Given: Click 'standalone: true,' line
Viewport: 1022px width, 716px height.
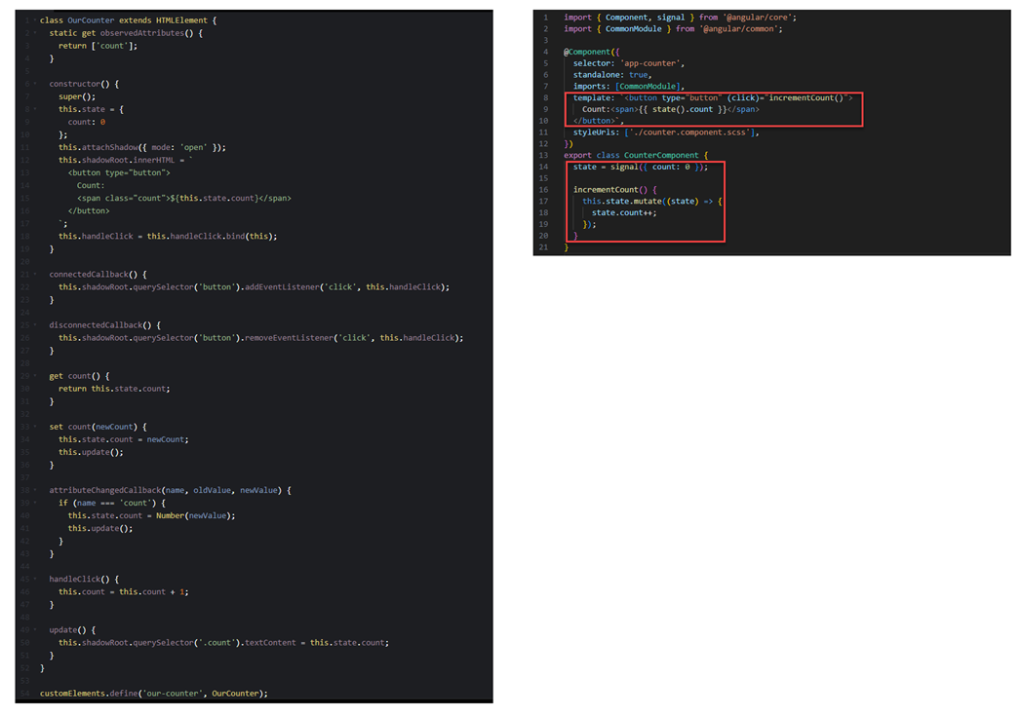Looking at the screenshot, I should point(612,76).
